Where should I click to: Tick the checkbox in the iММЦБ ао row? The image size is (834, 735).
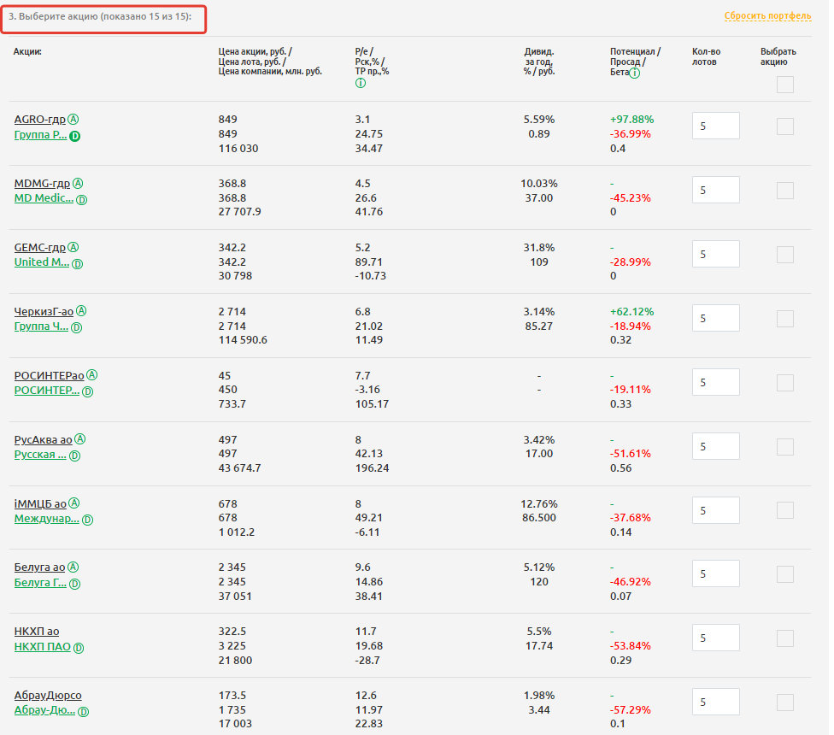click(x=784, y=510)
